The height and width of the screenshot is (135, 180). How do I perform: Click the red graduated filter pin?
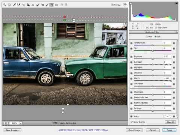click(64, 17)
